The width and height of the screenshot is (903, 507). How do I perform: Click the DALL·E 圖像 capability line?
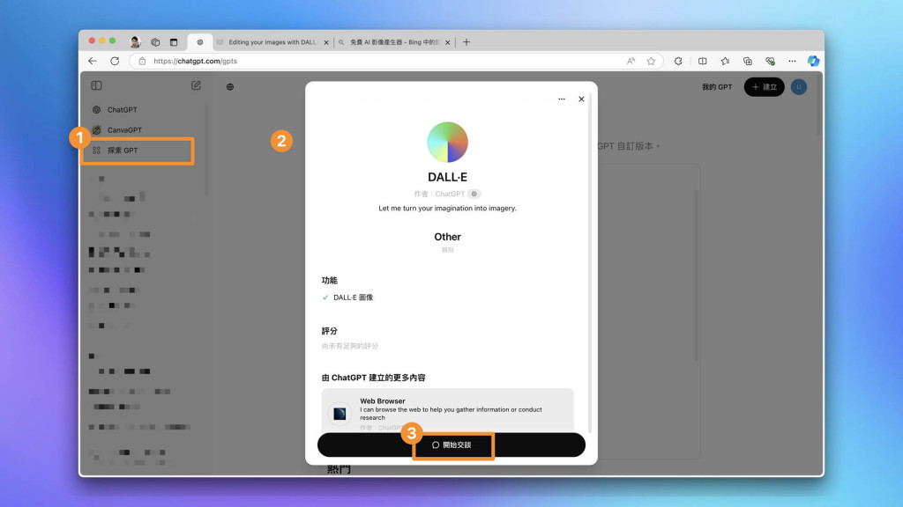347,298
